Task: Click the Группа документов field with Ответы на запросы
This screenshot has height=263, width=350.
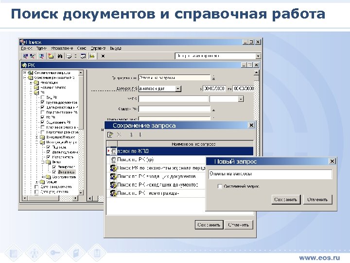Action: pyautogui.click(x=175, y=78)
